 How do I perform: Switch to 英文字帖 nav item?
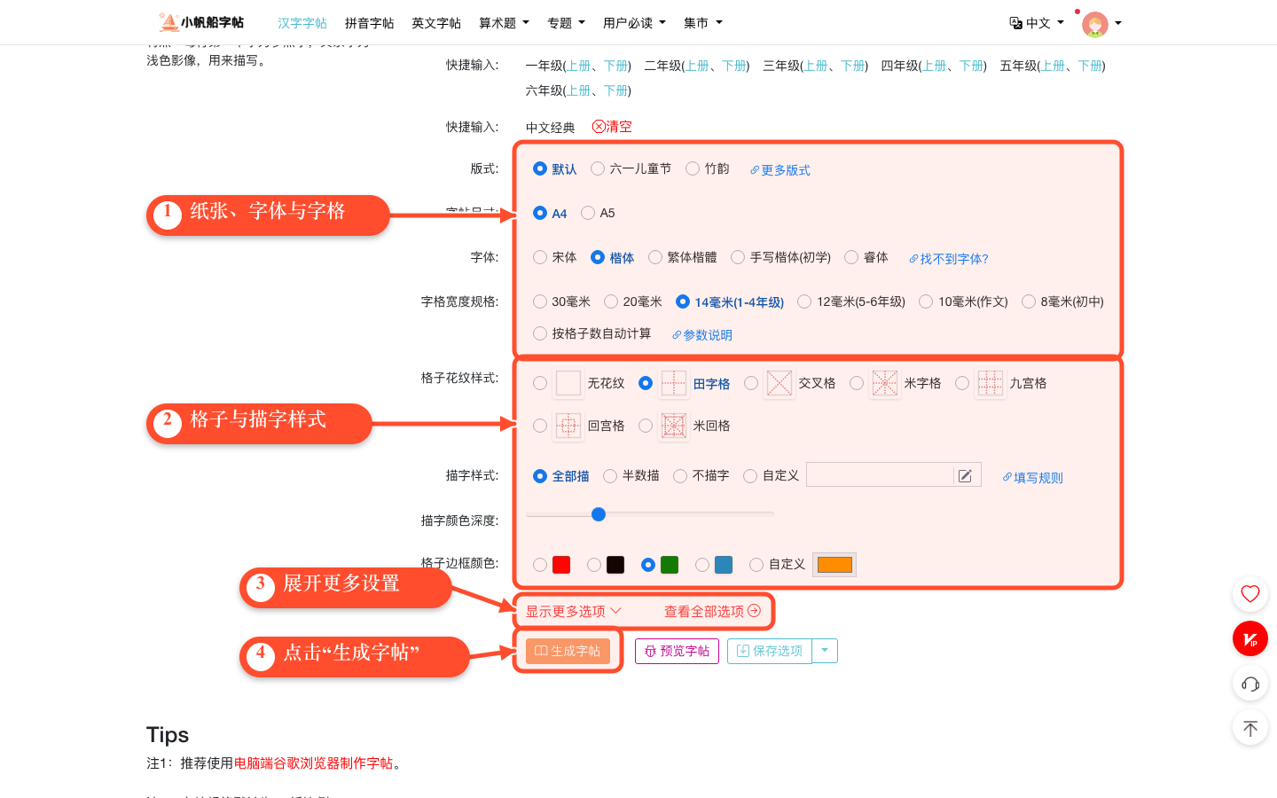coord(436,23)
